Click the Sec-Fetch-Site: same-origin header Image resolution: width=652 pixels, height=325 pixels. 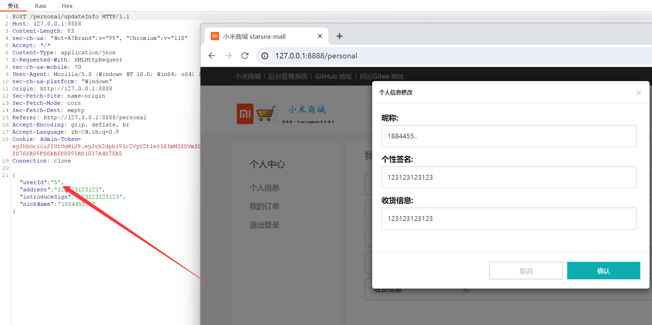[59, 96]
